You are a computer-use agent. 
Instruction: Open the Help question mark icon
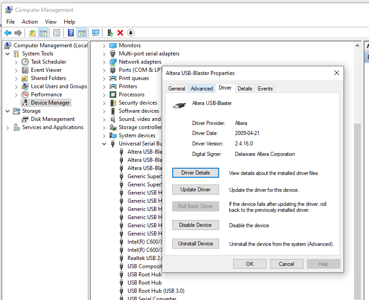[x=71, y=33]
